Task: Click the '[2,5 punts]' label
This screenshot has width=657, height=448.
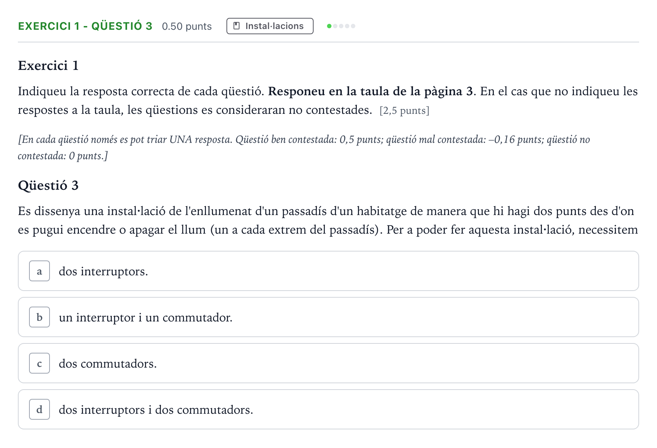Action: (x=404, y=111)
